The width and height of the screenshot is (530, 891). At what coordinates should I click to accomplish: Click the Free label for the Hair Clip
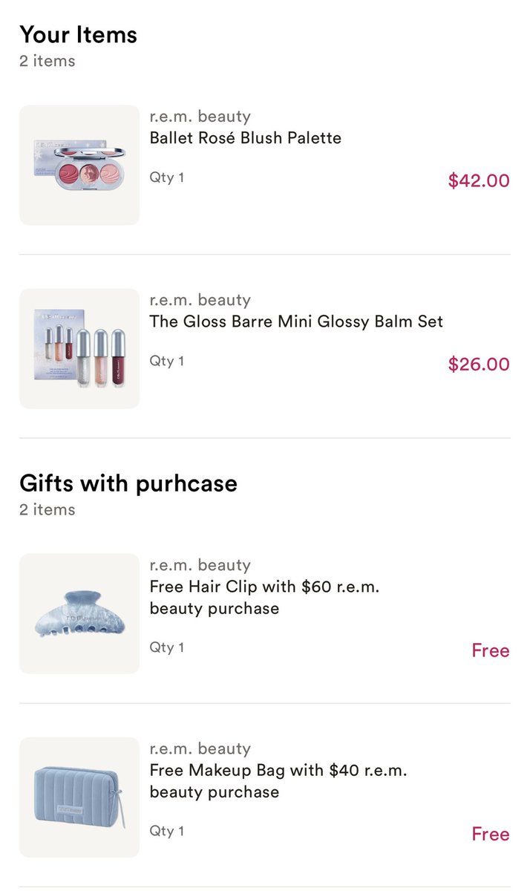(491, 650)
